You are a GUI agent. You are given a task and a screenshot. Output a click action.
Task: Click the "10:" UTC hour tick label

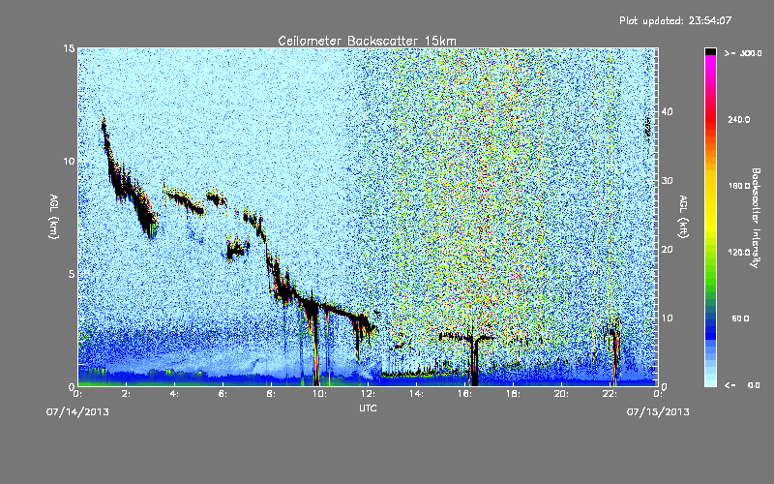(319, 394)
